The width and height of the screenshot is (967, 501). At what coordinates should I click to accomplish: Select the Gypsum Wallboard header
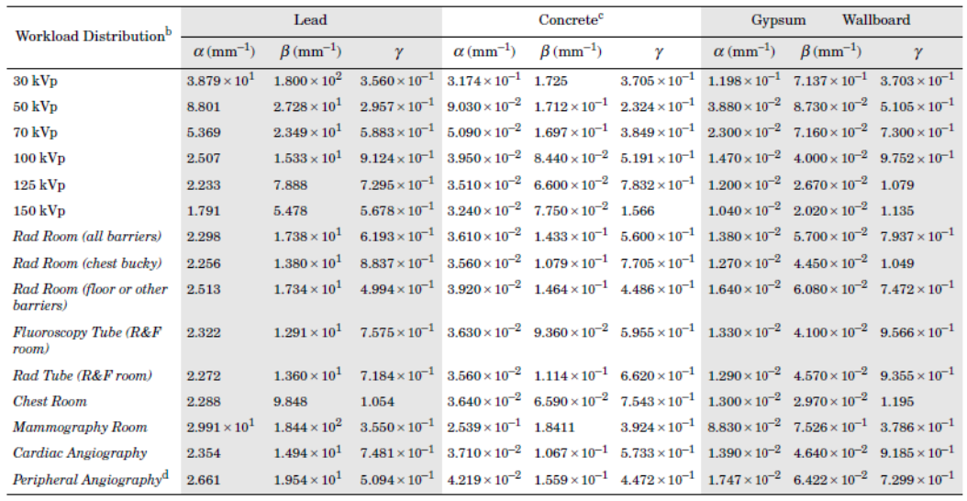tap(830, 20)
